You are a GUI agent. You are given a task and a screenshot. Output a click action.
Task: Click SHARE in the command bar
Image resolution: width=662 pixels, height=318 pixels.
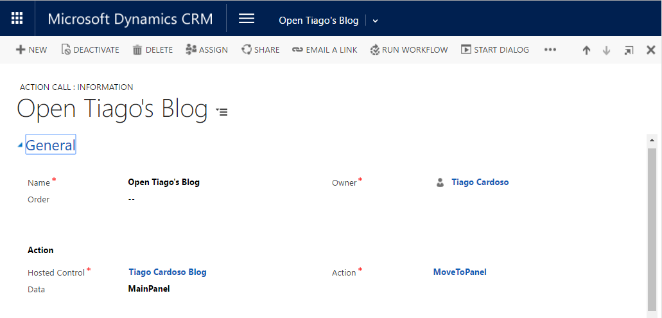click(x=260, y=49)
